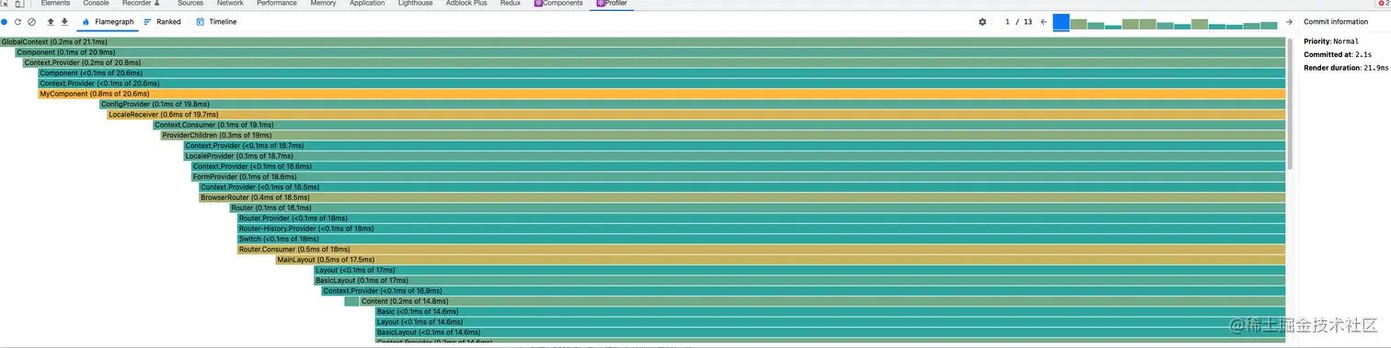This screenshot has width=1391, height=348.
Task: Open the Adblock Plus DevTools tab
Action: pyautogui.click(x=467, y=4)
